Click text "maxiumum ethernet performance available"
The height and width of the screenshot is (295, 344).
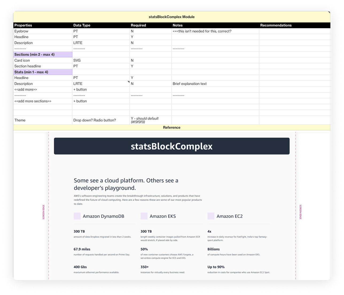coord(96,273)
